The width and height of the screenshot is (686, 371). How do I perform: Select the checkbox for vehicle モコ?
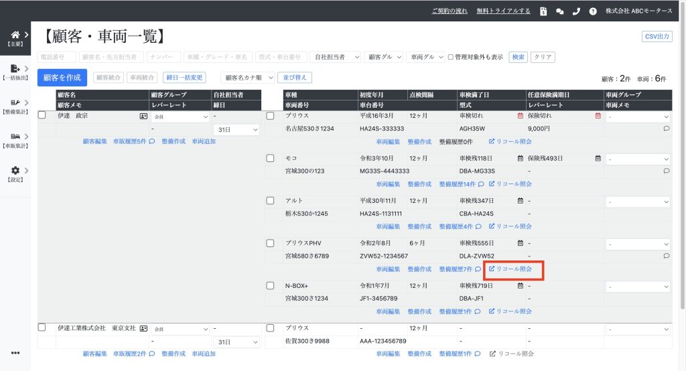pos(271,159)
